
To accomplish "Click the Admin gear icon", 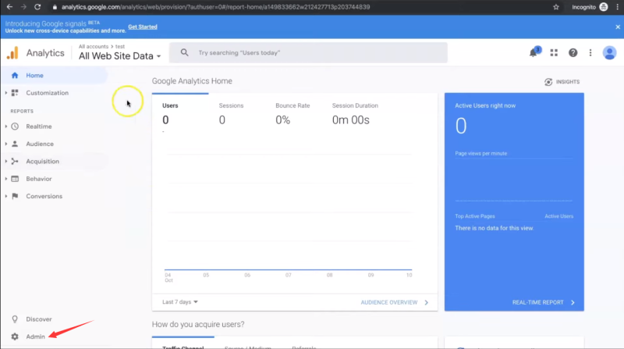I will tap(15, 337).
